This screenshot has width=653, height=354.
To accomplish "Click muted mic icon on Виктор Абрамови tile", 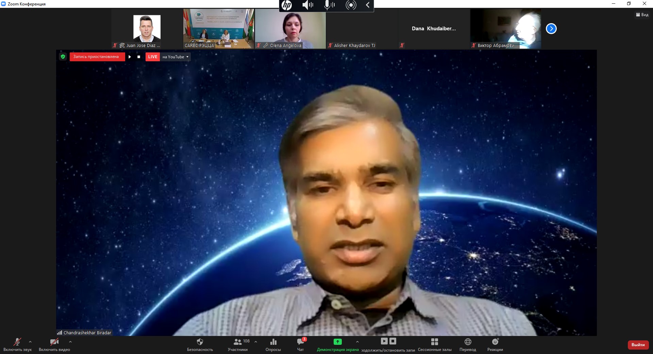I will pyautogui.click(x=474, y=45).
